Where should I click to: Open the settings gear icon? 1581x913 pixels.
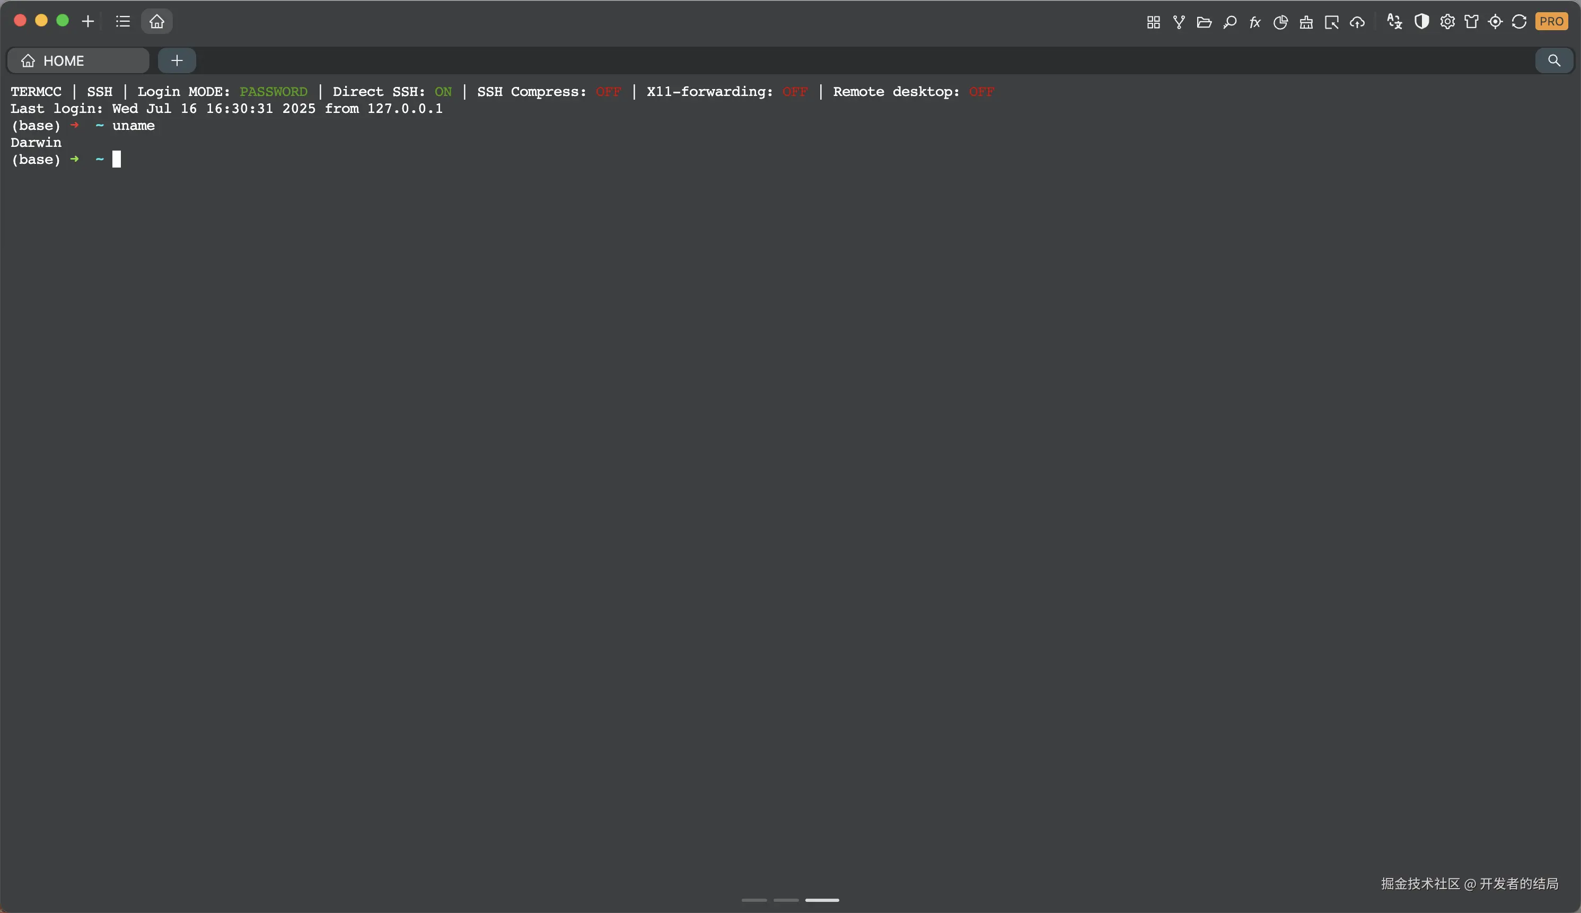click(1447, 22)
